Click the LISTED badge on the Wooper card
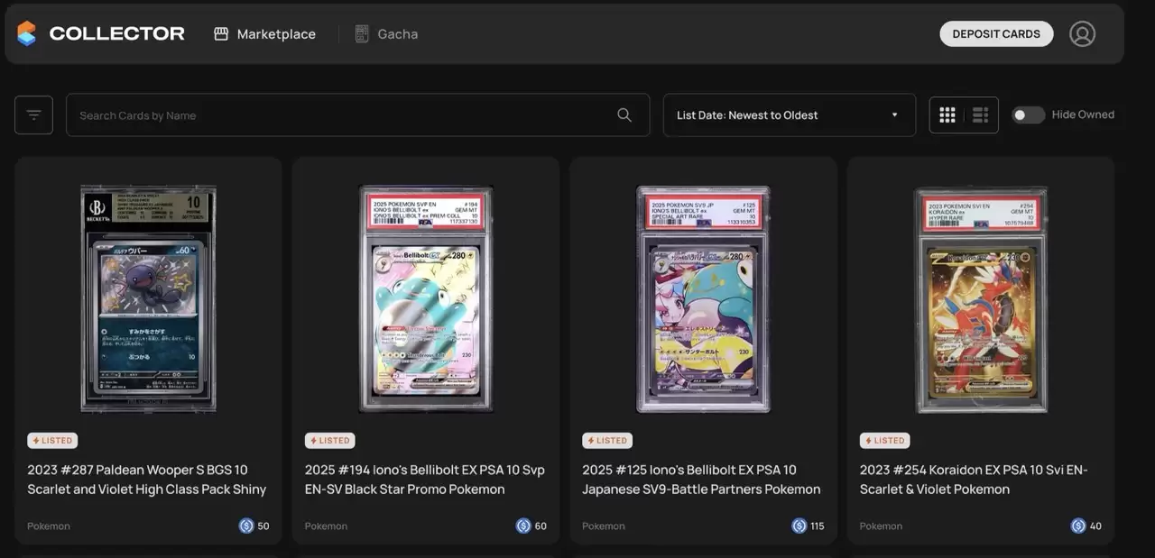Image resolution: width=1155 pixels, height=558 pixels. point(51,440)
